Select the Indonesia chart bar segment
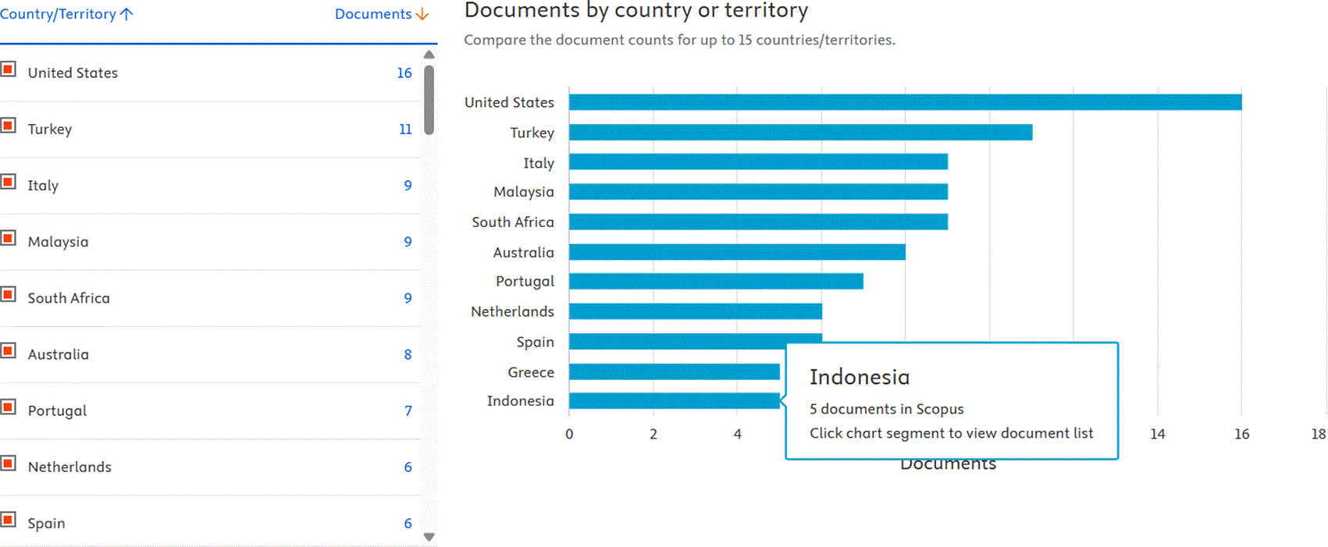 [674, 401]
